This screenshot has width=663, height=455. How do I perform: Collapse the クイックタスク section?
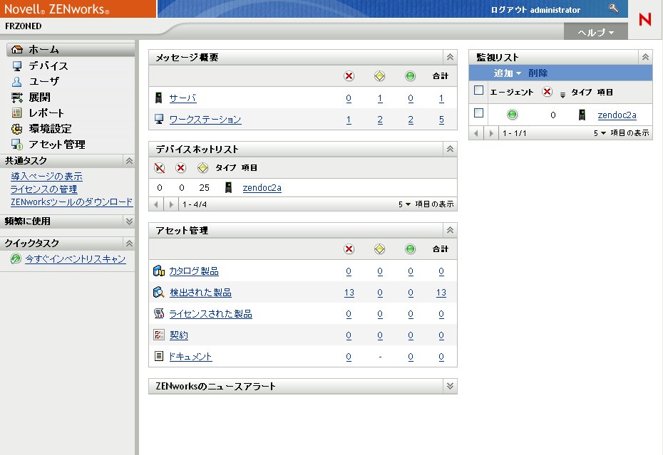(129, 243)
